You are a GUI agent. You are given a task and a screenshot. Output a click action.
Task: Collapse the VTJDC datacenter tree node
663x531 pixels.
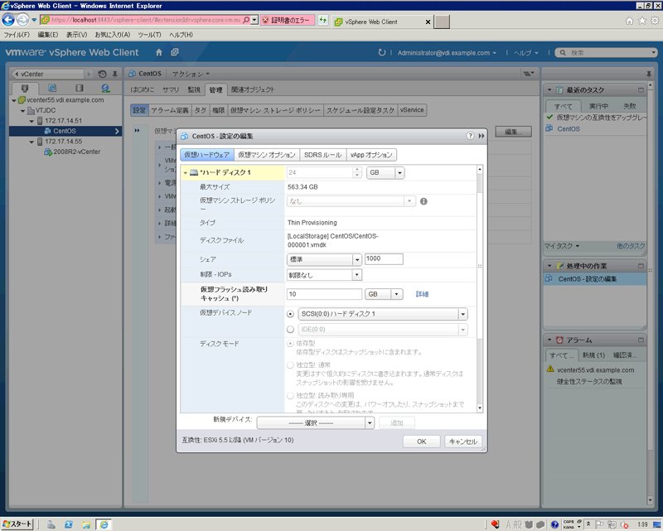[x=23, y=111]
